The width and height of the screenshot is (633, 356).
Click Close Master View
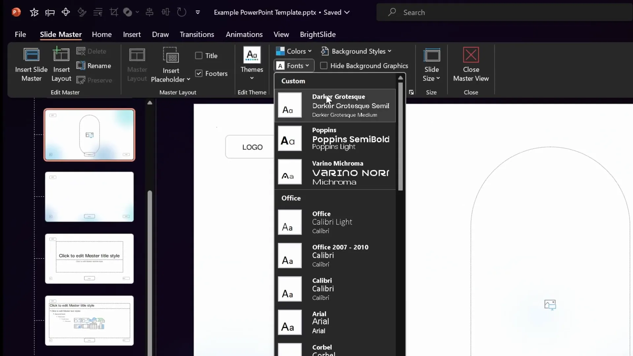click(471, 64)
